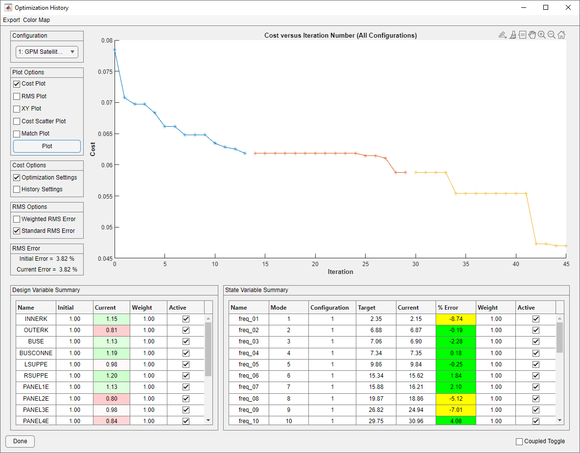
Task: Click the 'Current Error = 3.82 %' text
Action: pyautogui.click(x=47, y=270)
